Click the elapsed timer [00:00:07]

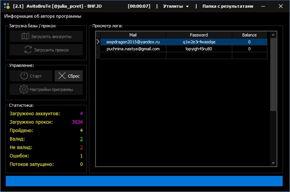tap(139, 6)
